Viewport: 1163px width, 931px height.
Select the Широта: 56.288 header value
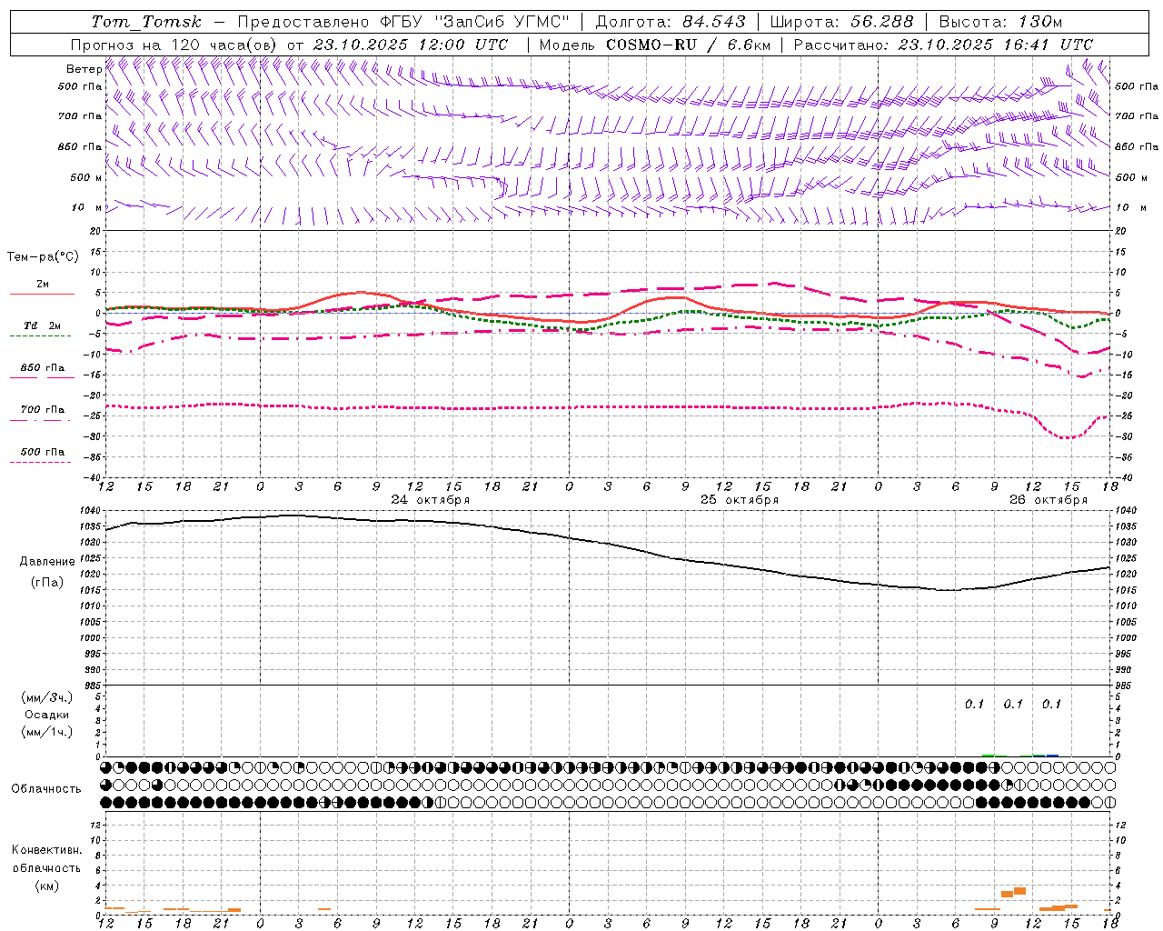click(841, 22)
